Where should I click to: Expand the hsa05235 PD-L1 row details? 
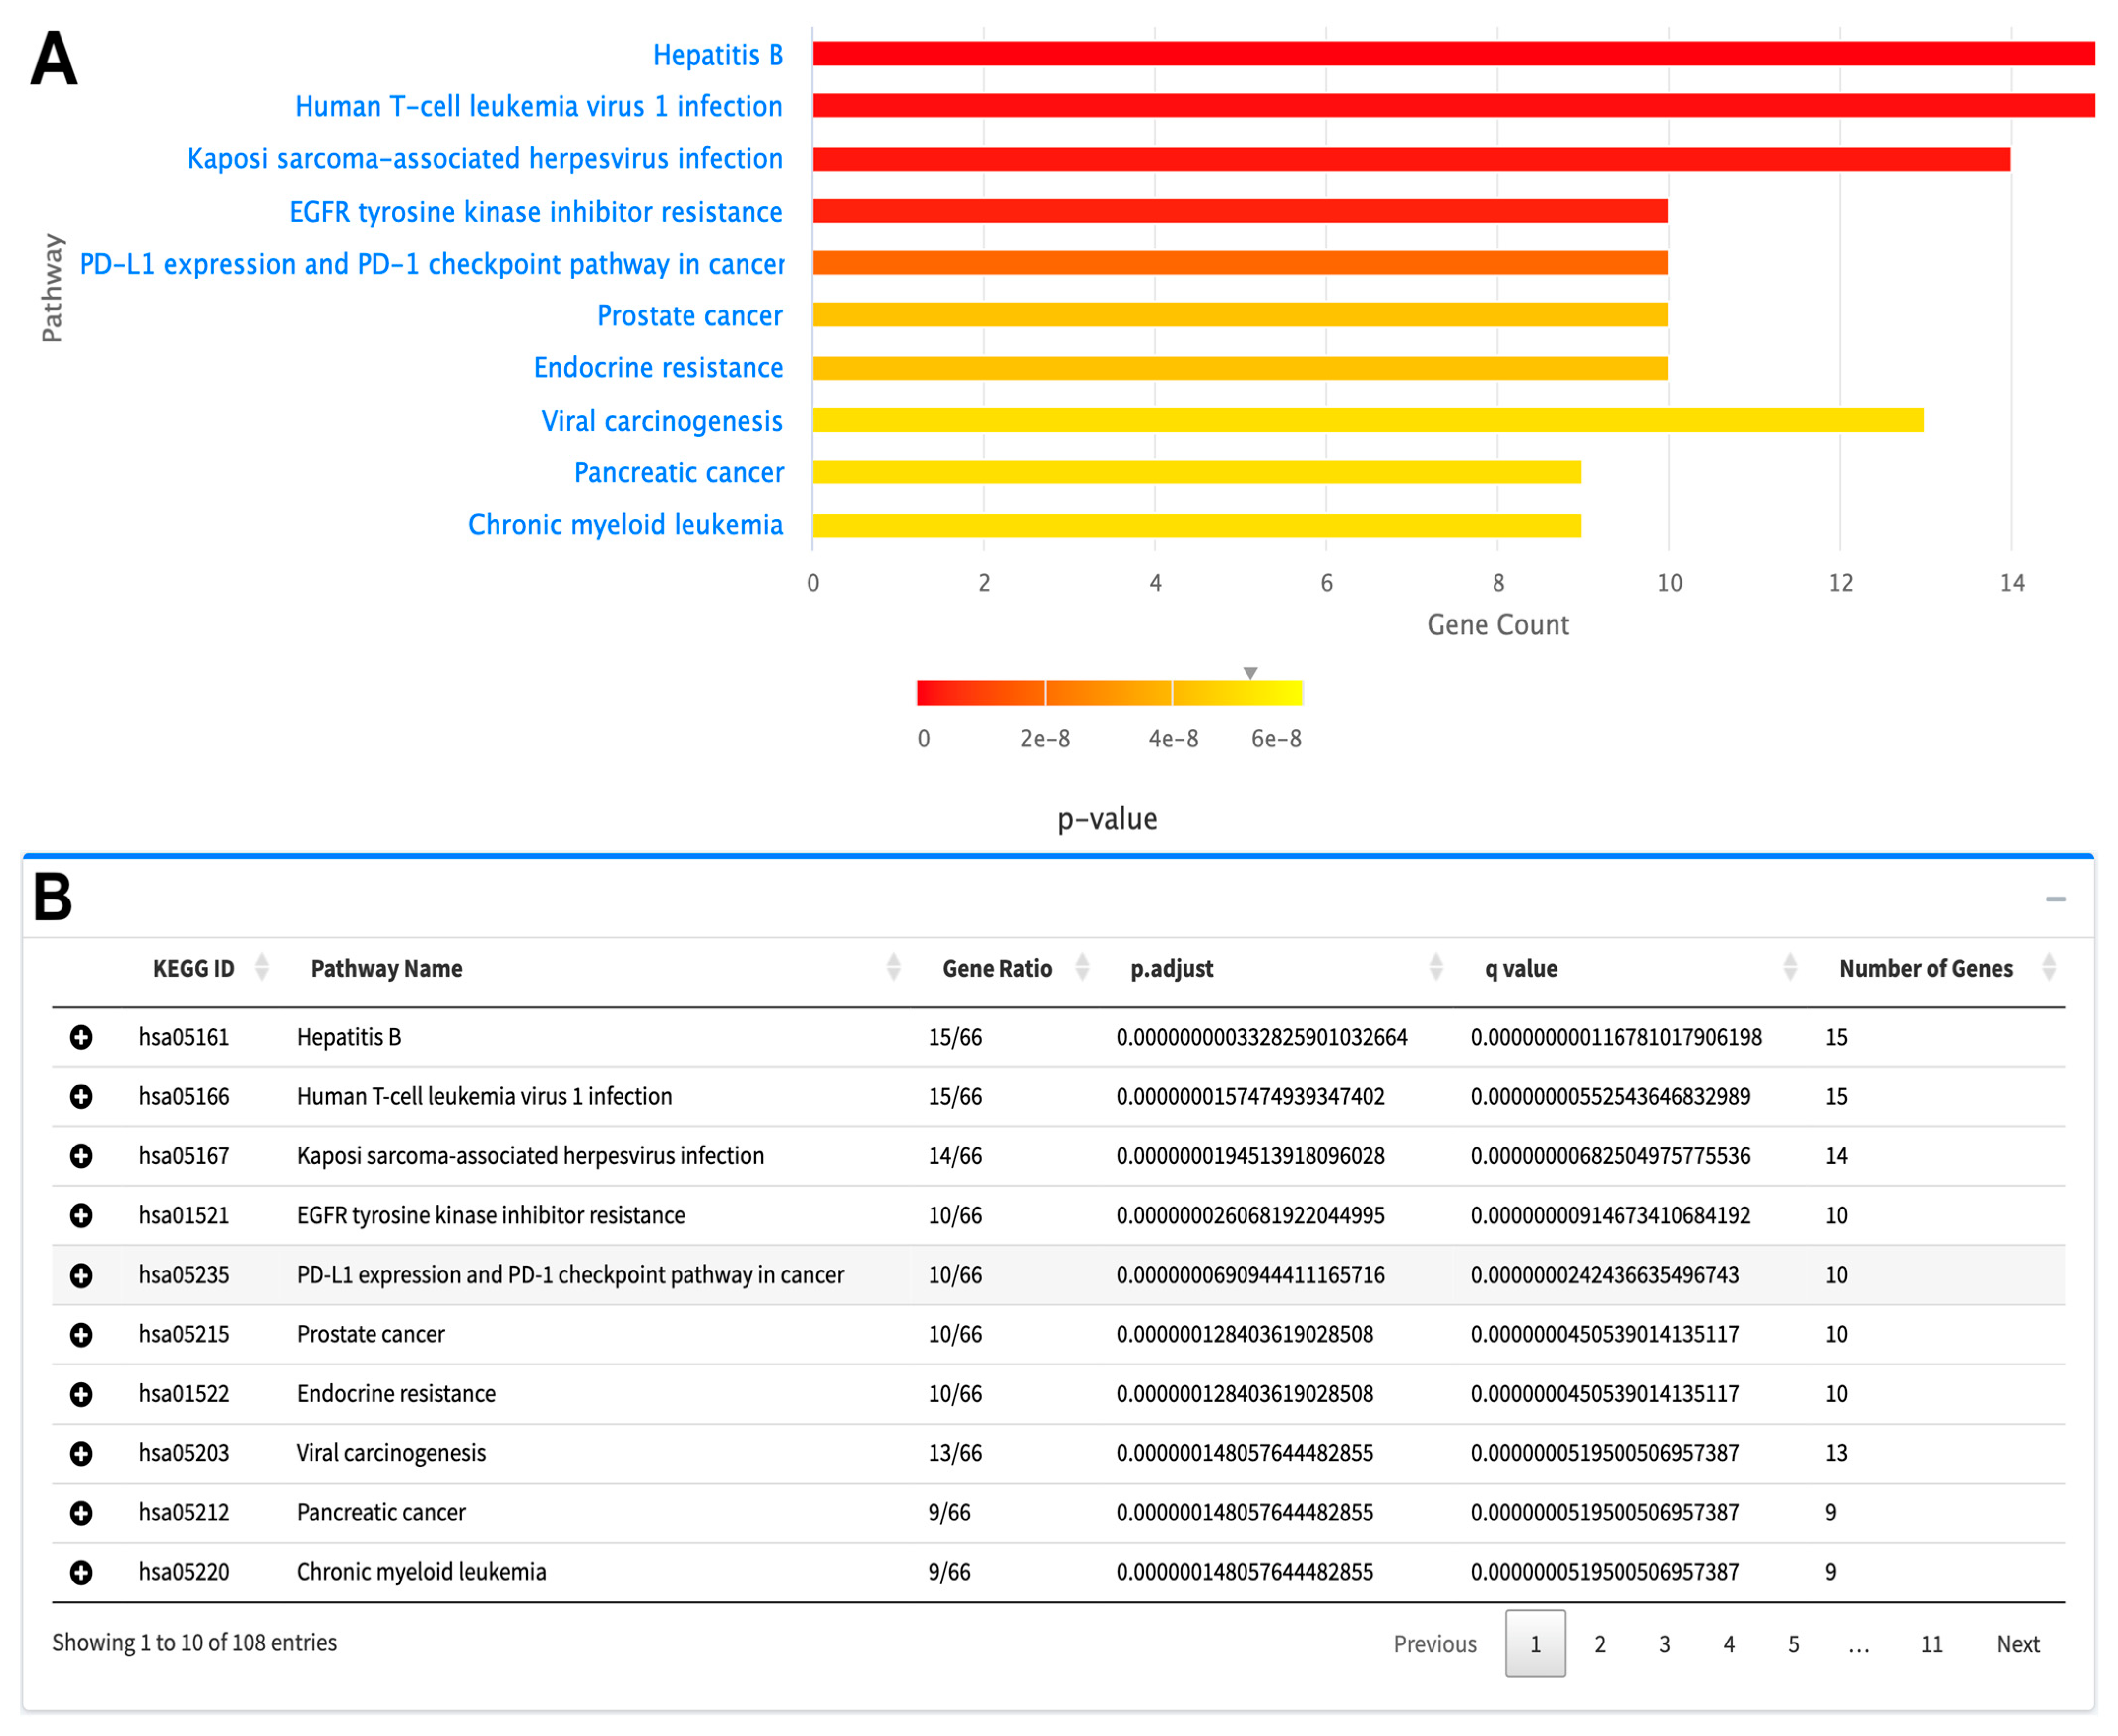[81, 1275]
